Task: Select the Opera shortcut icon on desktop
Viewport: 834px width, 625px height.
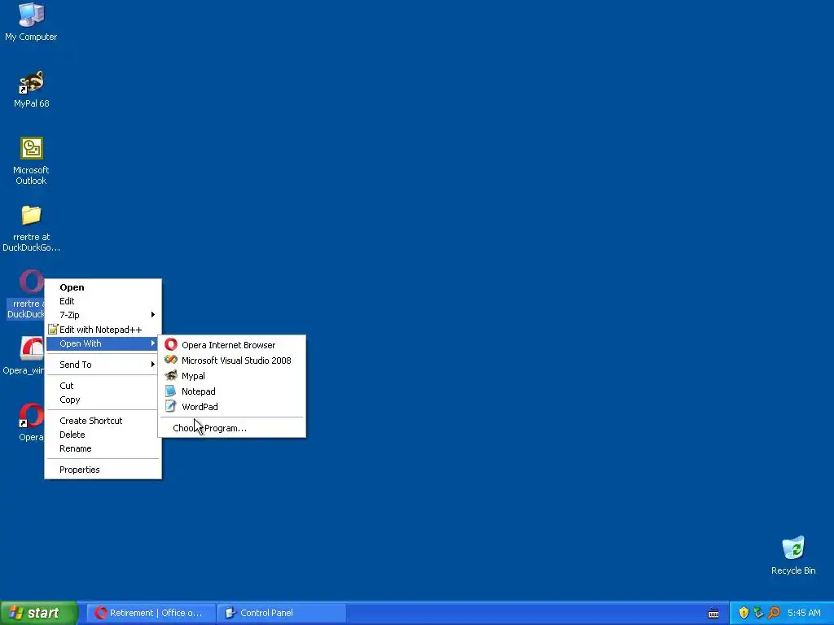Action: [x=32, y=416]
